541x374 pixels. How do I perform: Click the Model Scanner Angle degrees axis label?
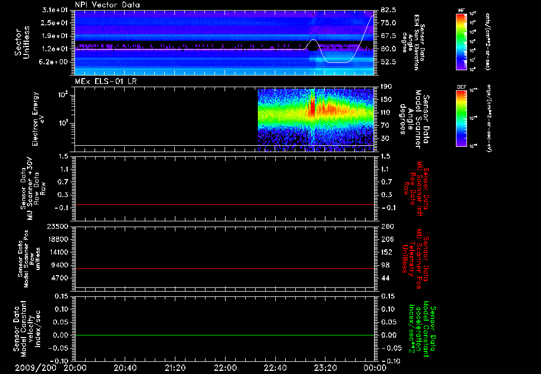coord(414,119)
